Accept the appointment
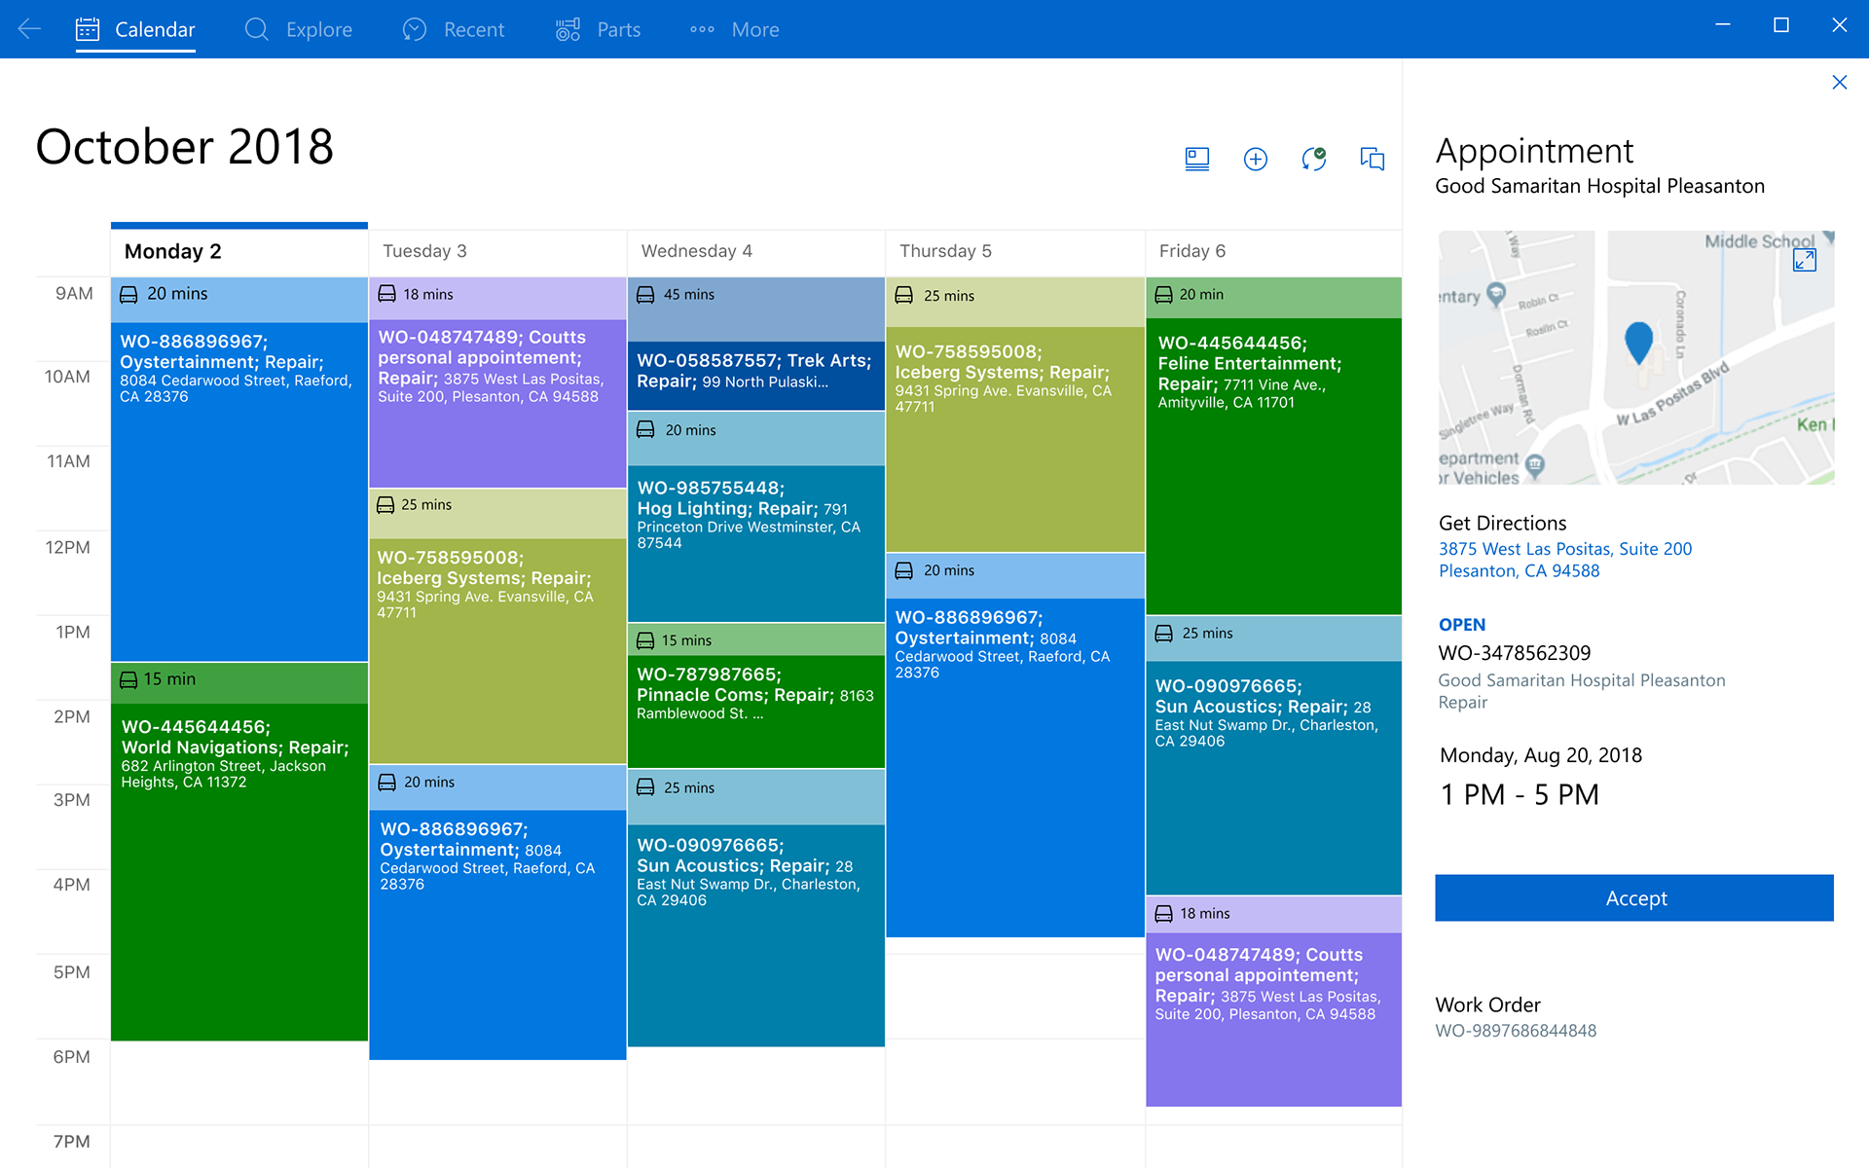Viewport: 1869px width, 1168px height. pyautogui.click(x=1633, y=897)
